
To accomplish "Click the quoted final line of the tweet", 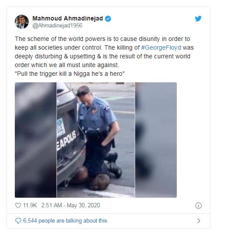I will point(70,74).
